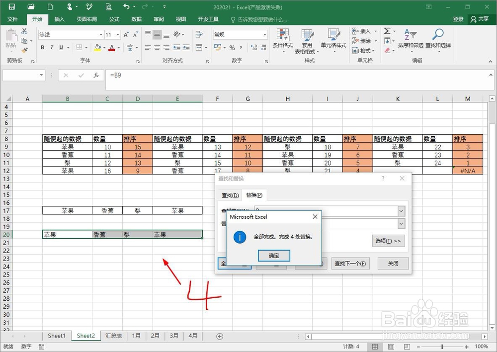Open Conditional Formatting 条件格式

[283, 40]
